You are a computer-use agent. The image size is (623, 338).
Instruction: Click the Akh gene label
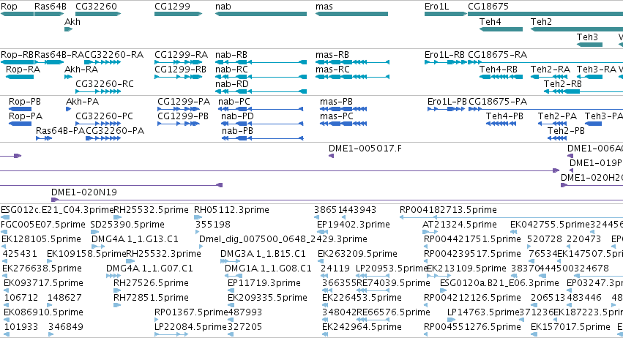(72, 22)
